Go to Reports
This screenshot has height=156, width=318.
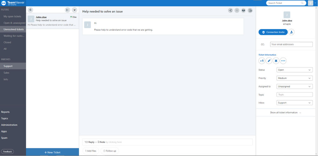point(5,112)
